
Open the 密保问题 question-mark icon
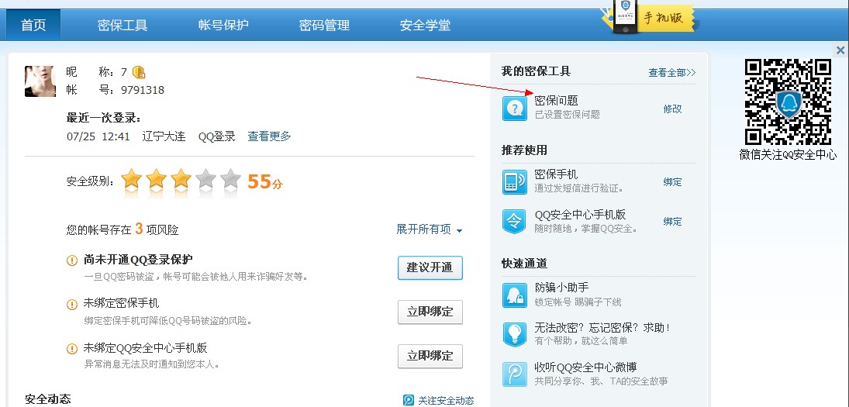514,109
